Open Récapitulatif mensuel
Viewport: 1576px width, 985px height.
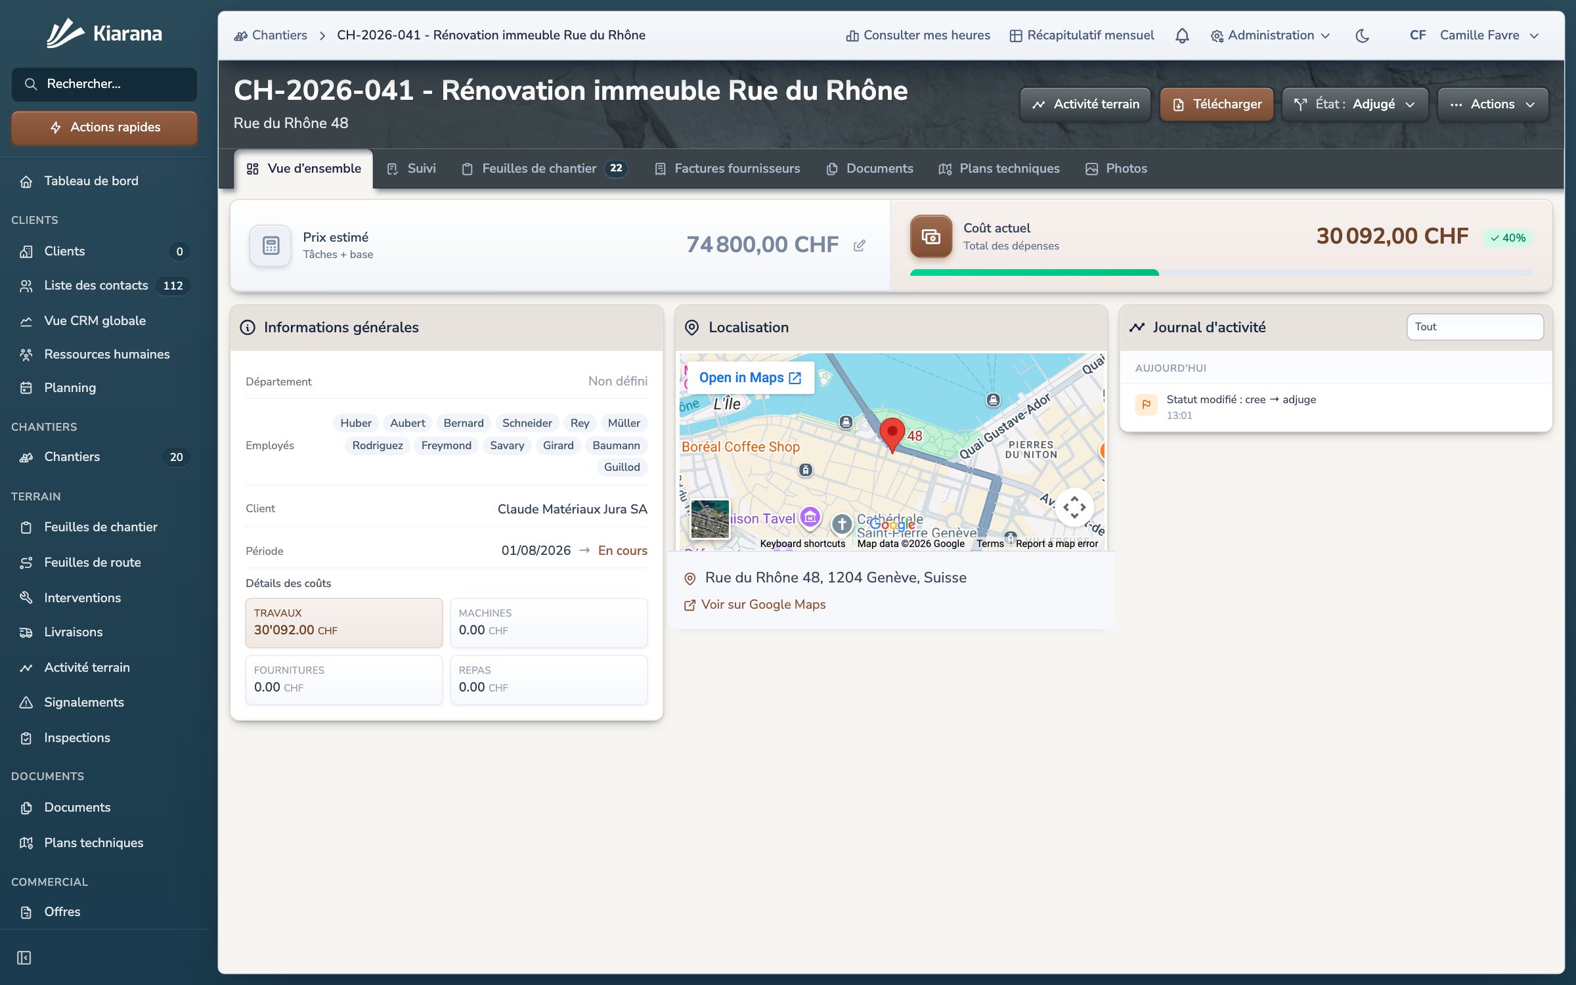tap(1082, 35)
